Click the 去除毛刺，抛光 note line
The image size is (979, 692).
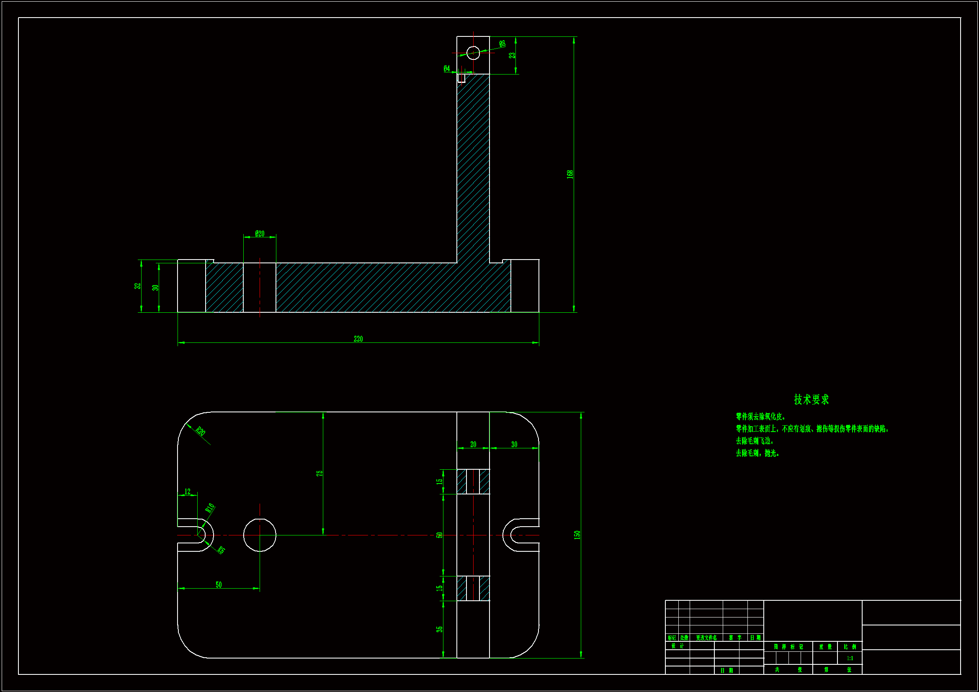pos(757,453)
